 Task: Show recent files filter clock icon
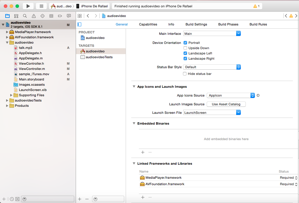[x=12, y=199]
